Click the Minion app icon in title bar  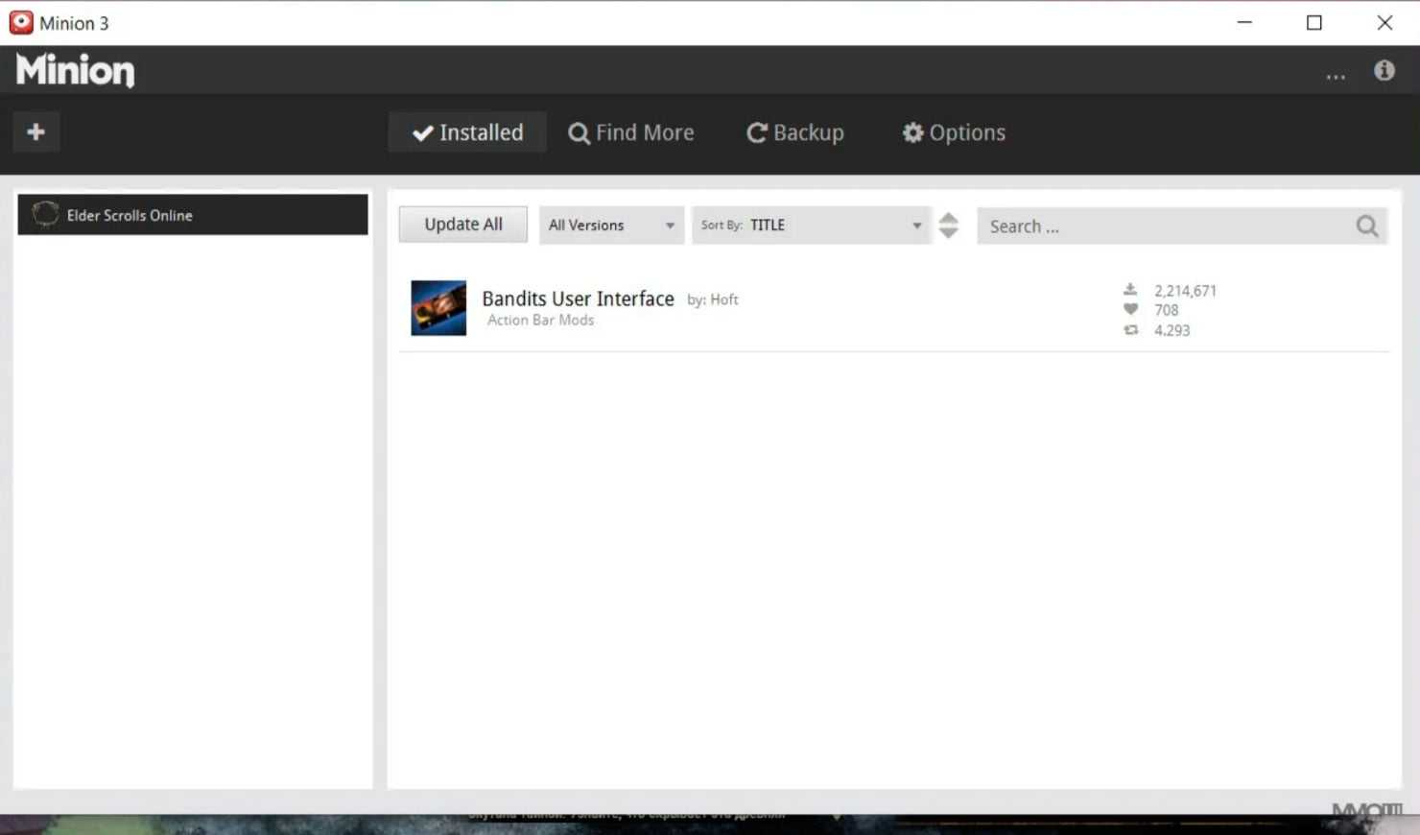(21, 22)
